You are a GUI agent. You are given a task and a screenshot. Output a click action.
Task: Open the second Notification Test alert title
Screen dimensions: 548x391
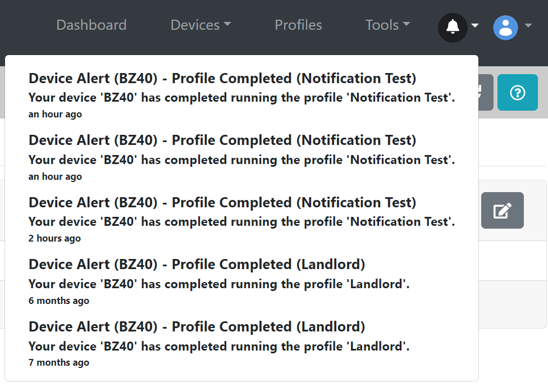[x=222, y=140]
